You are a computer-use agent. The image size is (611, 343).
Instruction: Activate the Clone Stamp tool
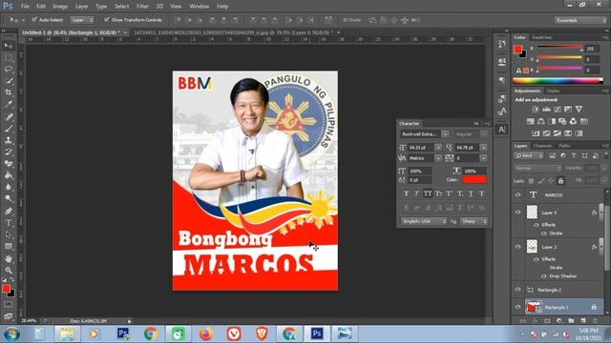click(9, 140)
